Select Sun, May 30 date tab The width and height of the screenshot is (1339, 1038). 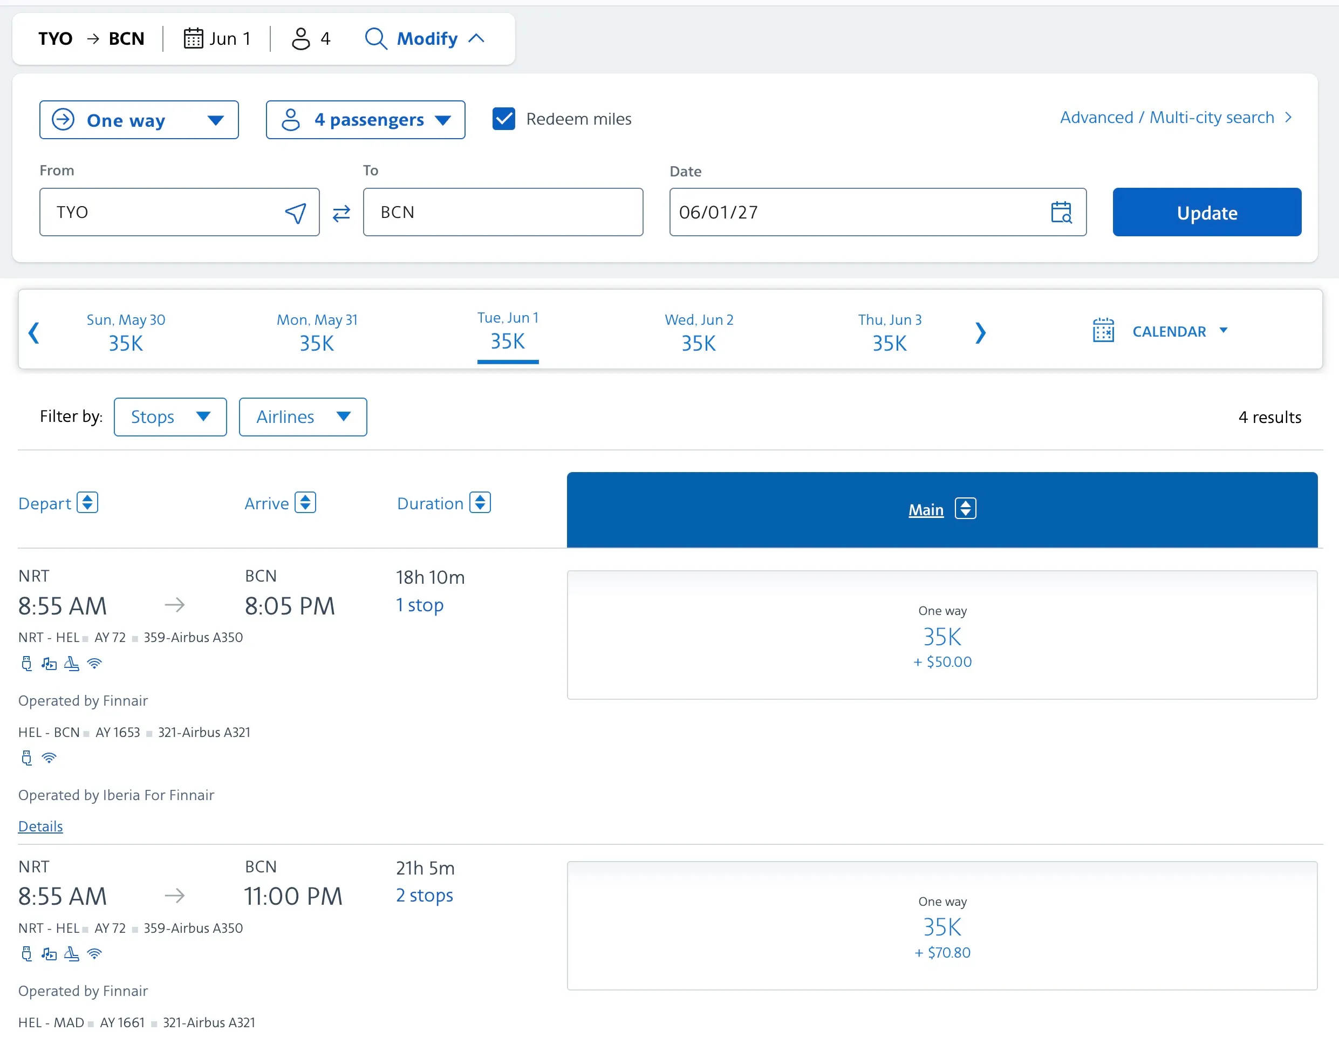[x=126, y=332]
